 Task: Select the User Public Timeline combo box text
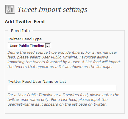(x=27, y=46)
